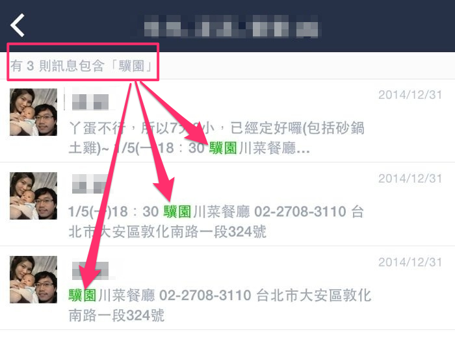This screenshot has width=455, height=356.
Task: Tap phone number 02-2708-3110 in second message
Action: (x=300, y=212)
